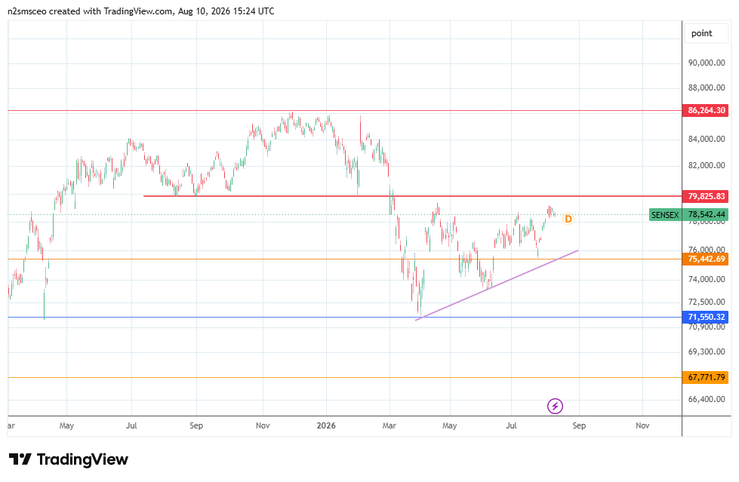Image resolution: width=739 pixels, height=482 pixels.
Task: Click the green SENSEX symbol label
Action: point(665,215)
